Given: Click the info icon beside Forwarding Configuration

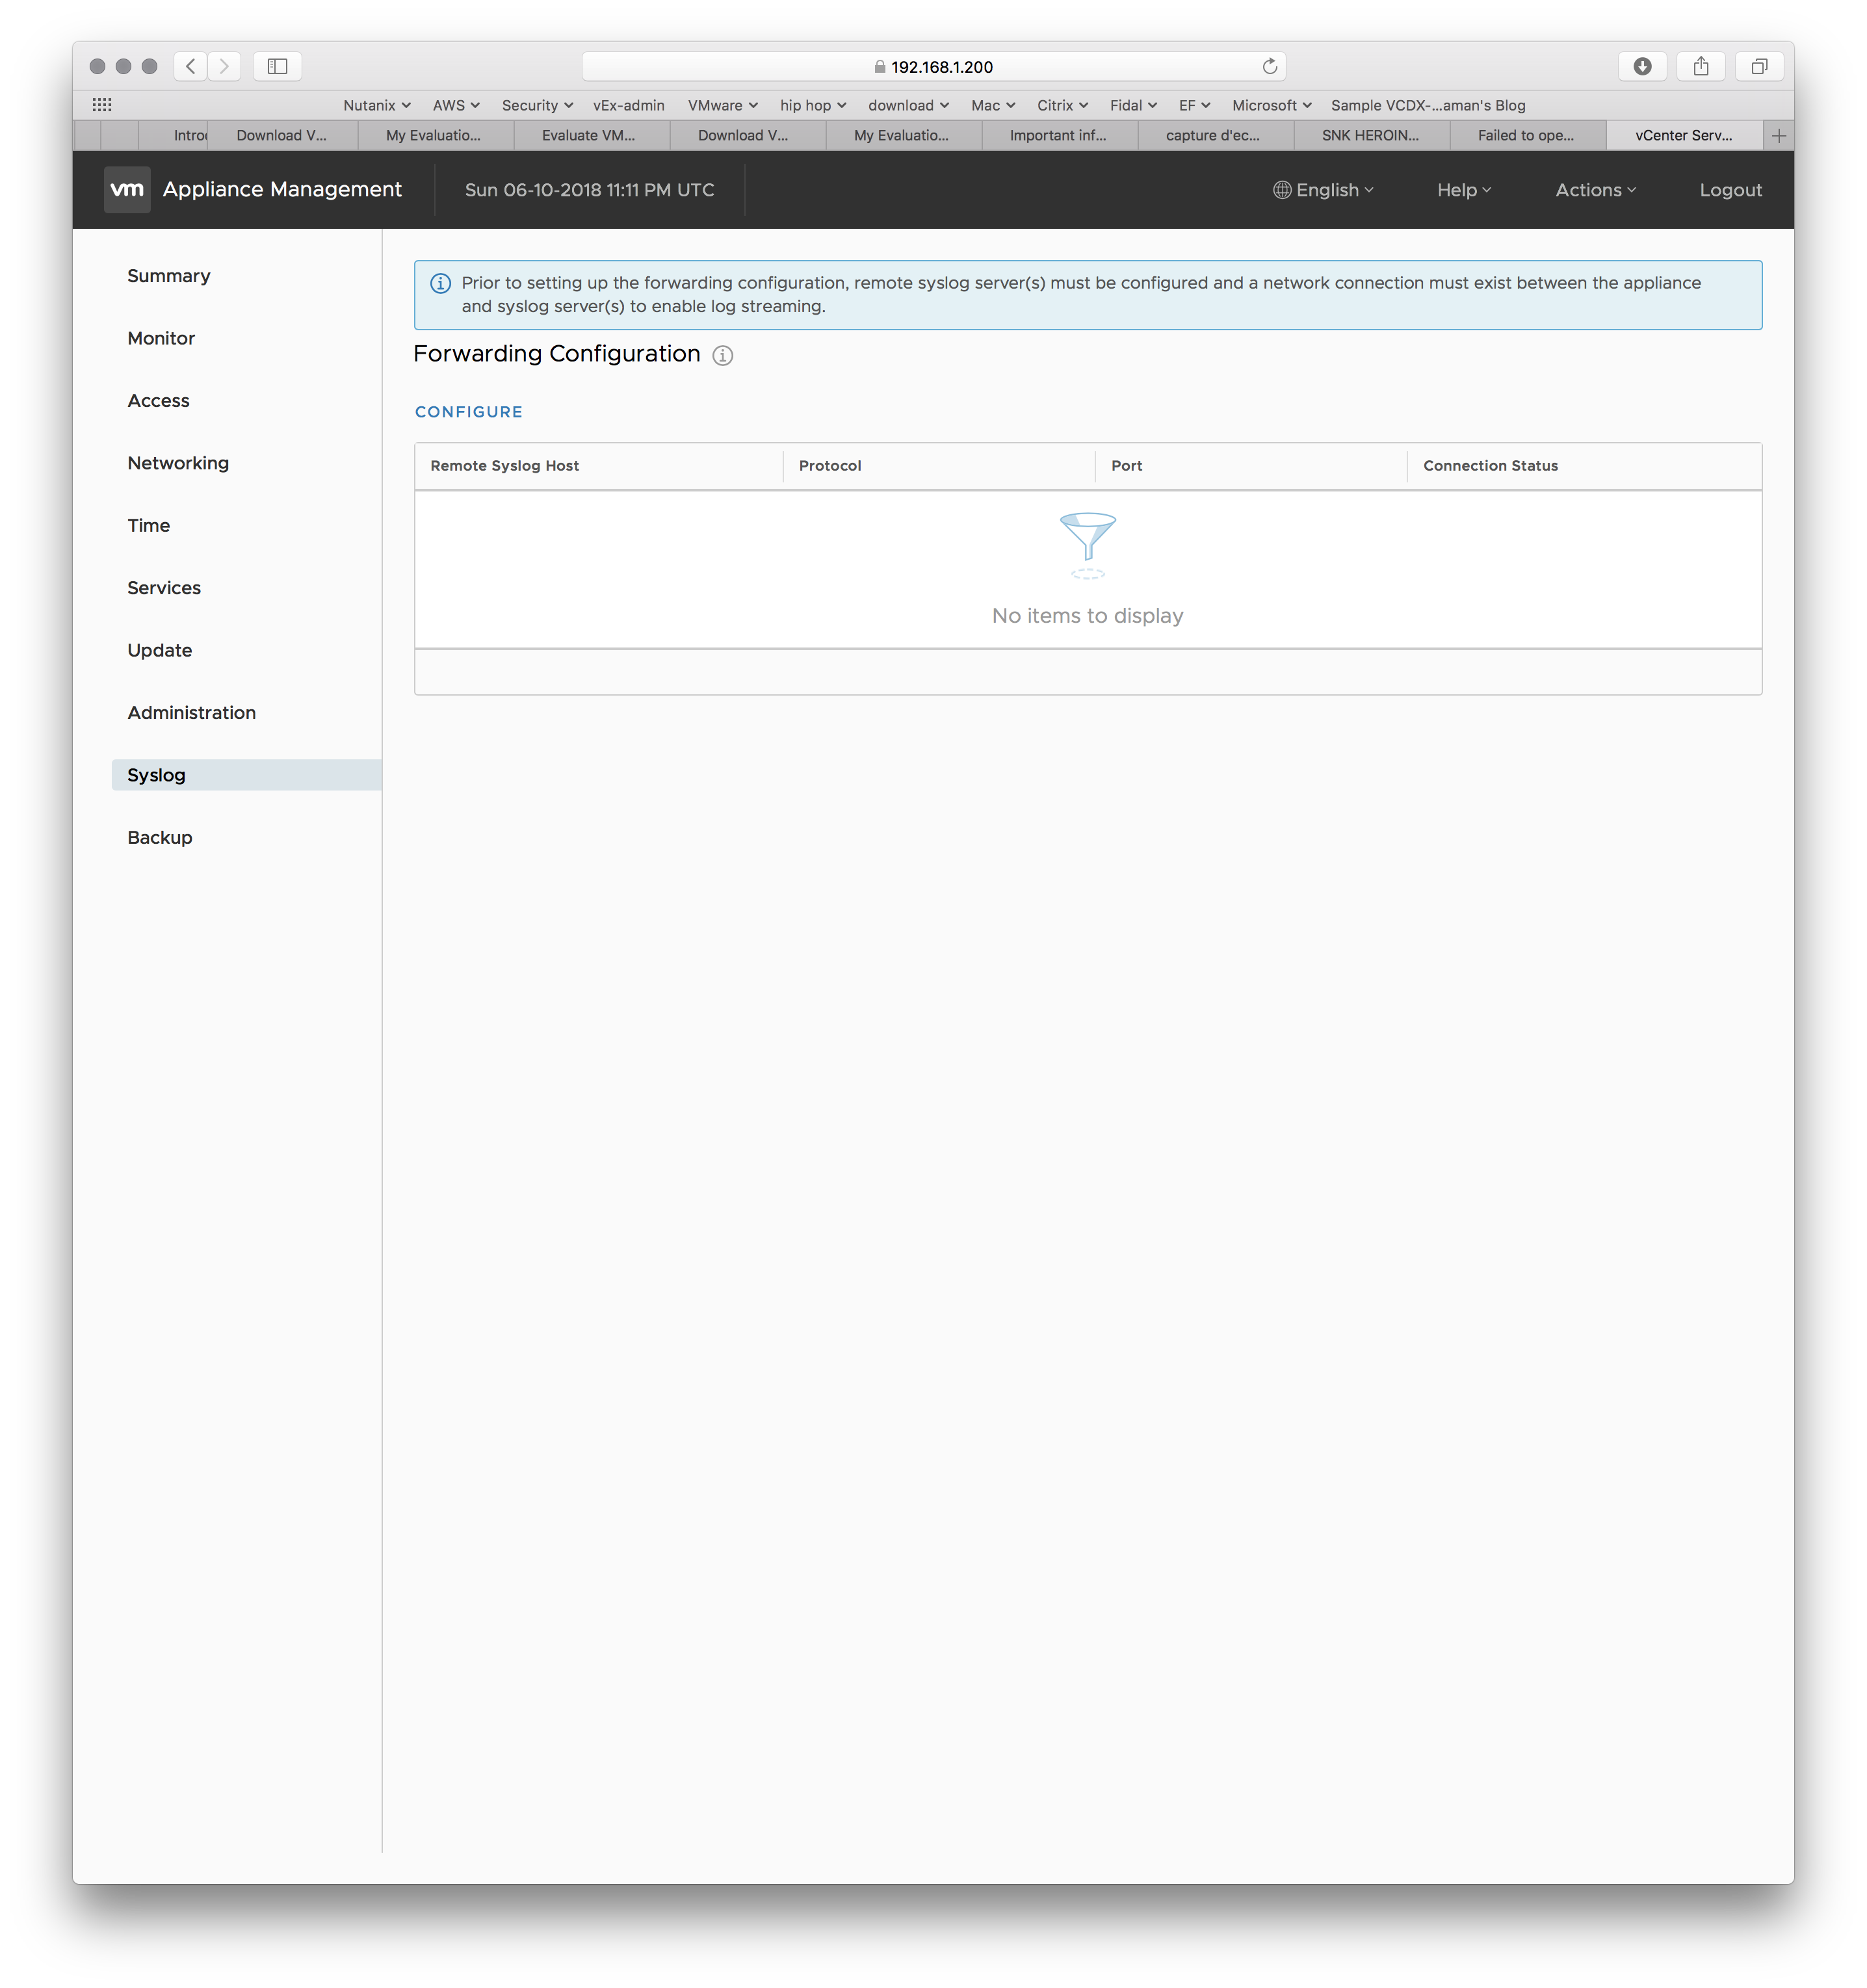Looking at the screenshot, I should 722,355.
